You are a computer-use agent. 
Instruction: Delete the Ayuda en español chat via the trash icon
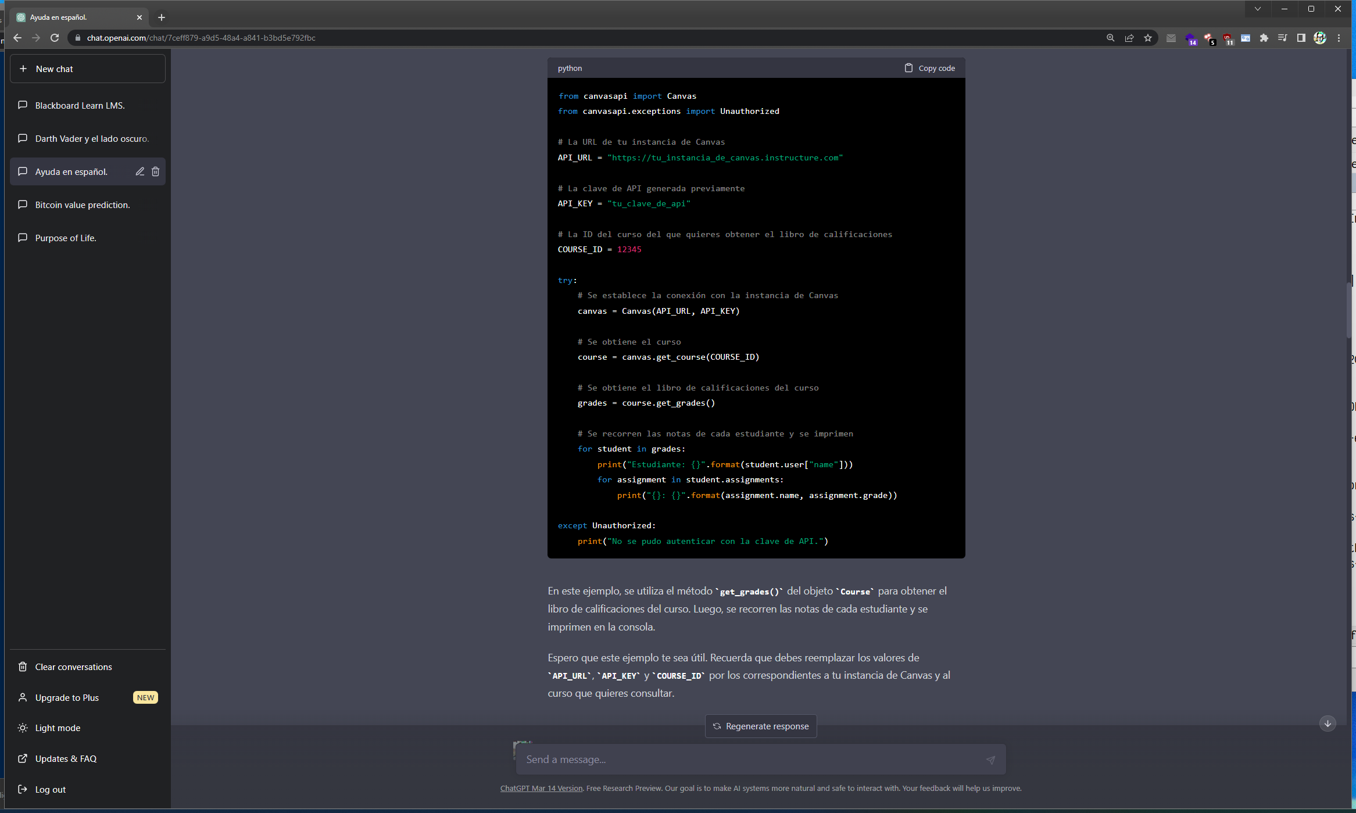click(155, 171)
